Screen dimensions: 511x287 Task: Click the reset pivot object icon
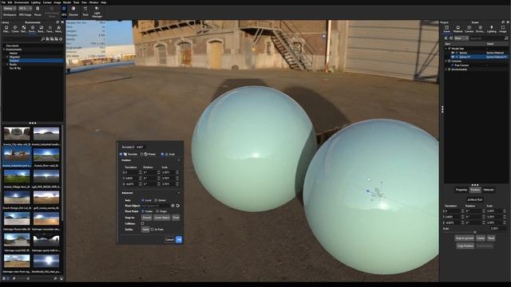click(178, 206)
